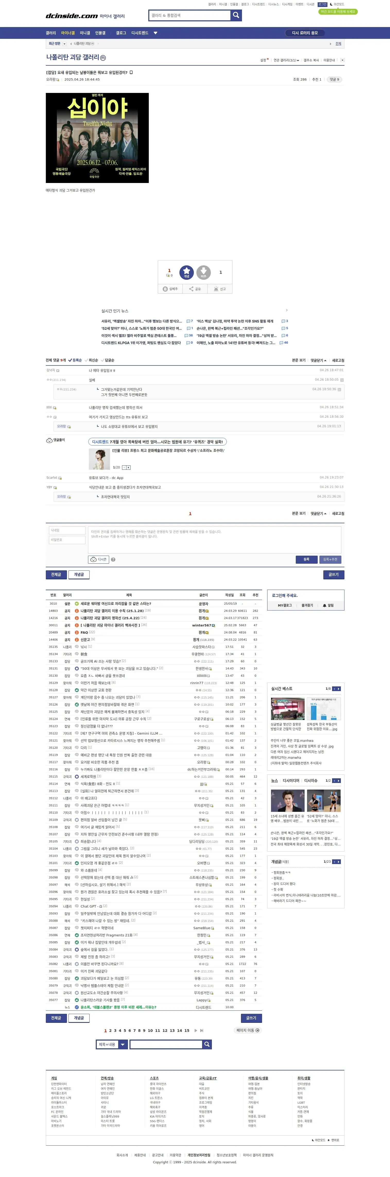Select 등록순 comment sort option
This screenshot has height=1177, width=390.
[x=75, y=360]
